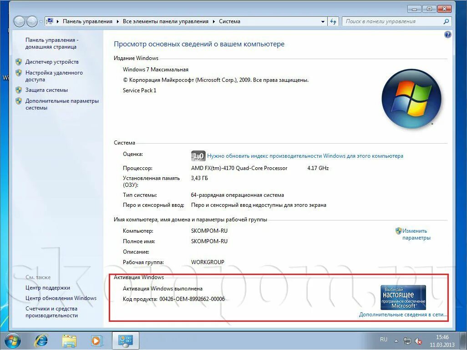Click the network tray icon
Screen dimensions: 467x350
407,341
